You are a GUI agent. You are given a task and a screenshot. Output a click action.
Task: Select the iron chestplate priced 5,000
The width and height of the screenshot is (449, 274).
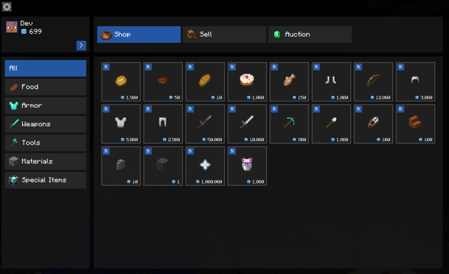(121, 124)
